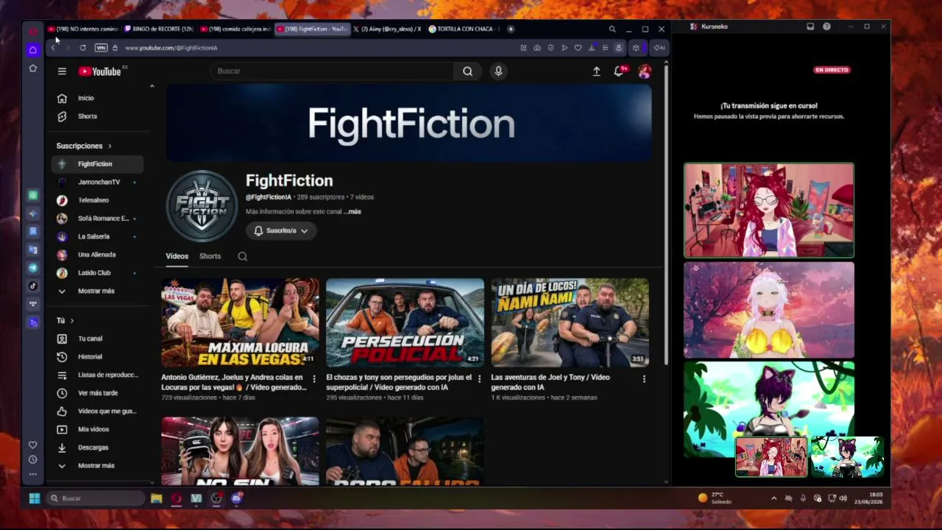Open a new browser tab

(x=511, y=29)
